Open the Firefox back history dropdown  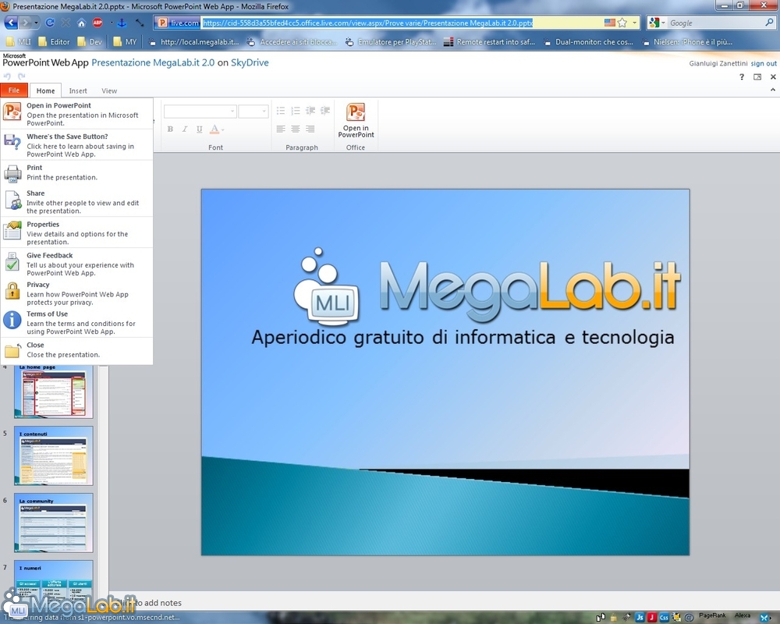(36, 23)
